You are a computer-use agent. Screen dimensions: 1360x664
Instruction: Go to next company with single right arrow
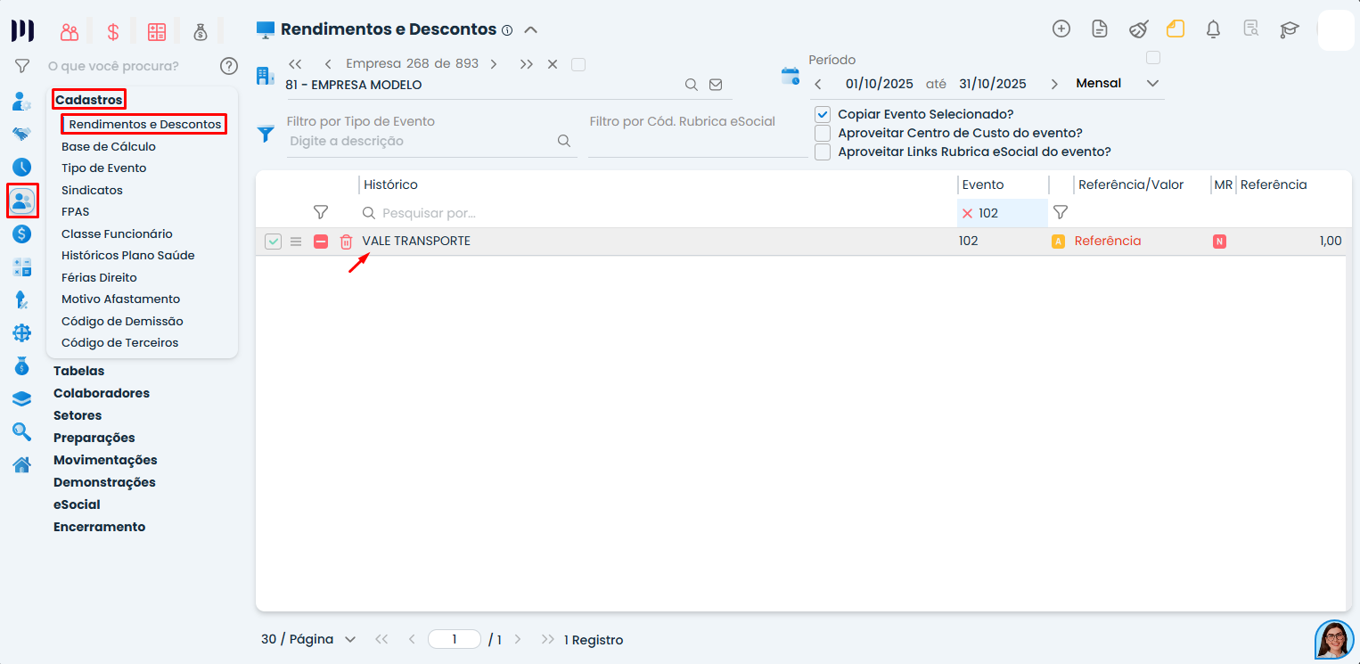(494, 64)
